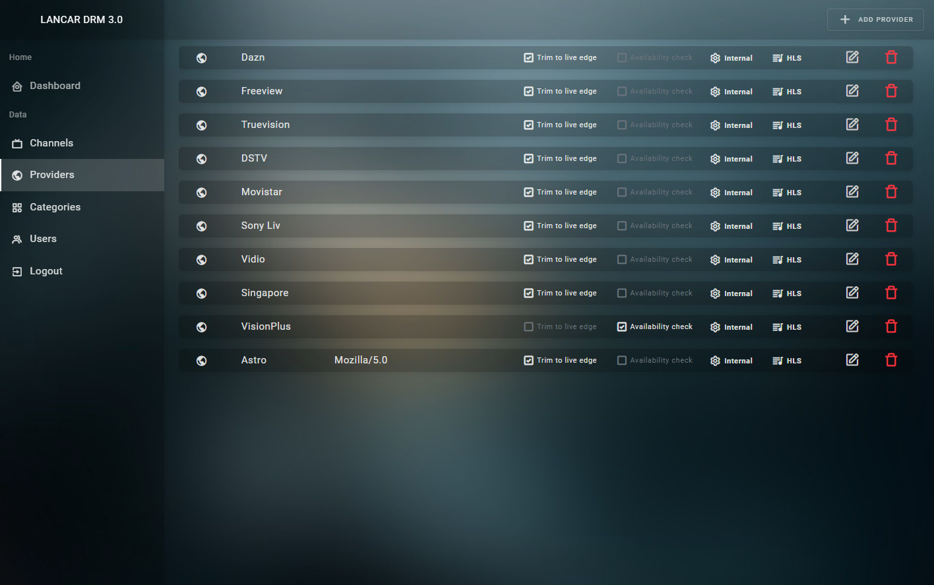
Task: Click the HLS label in DSTV row
Action: (x=794, y=159)
